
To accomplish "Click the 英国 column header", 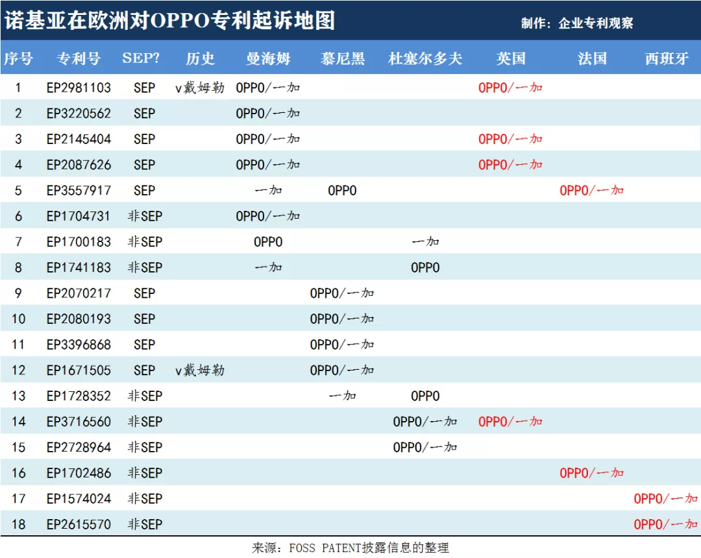I will point(511,58).
